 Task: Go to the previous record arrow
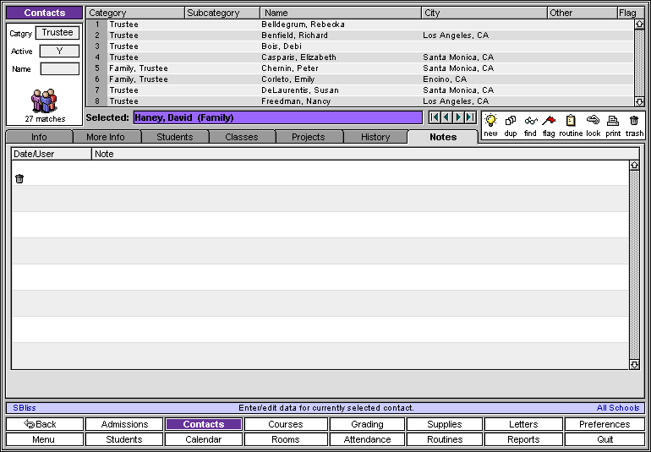tap(446, 117)
